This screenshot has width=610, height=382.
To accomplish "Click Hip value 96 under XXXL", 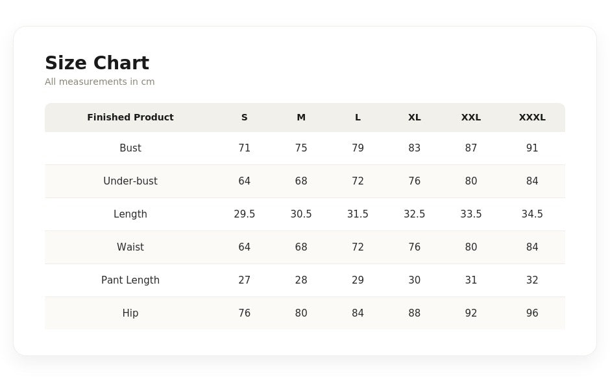I will [532, 313].
